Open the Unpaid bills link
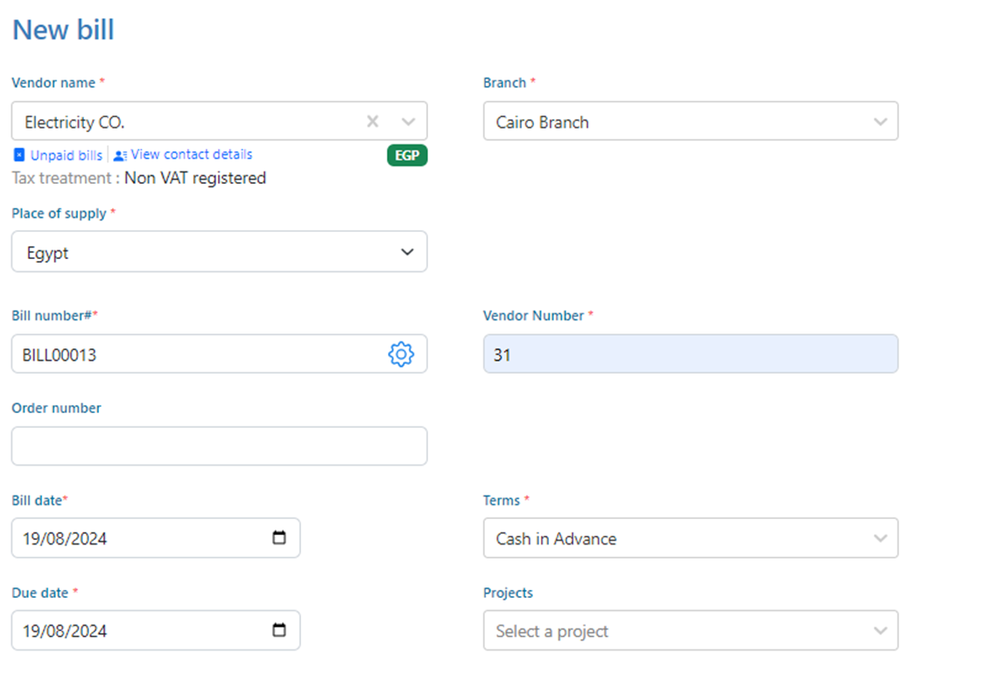This screenshot has width=985, height=674. pos(67,155)
